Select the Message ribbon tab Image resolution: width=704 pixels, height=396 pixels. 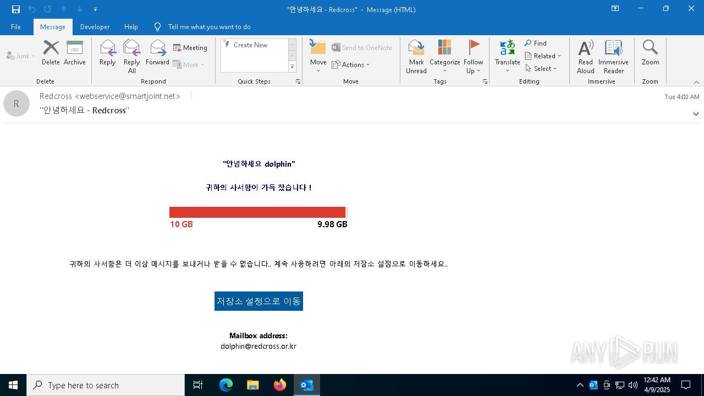(x=53, y=27)
